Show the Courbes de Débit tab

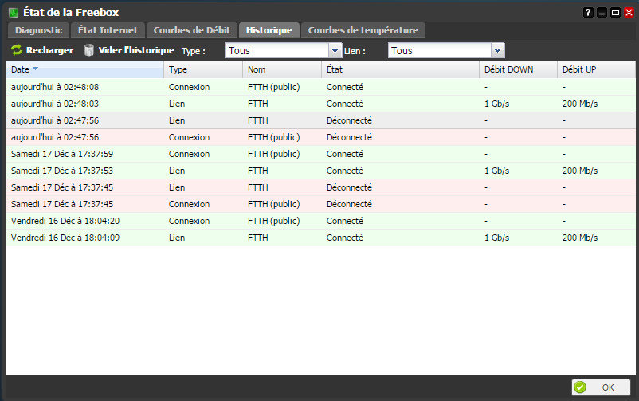coord(192,30)
